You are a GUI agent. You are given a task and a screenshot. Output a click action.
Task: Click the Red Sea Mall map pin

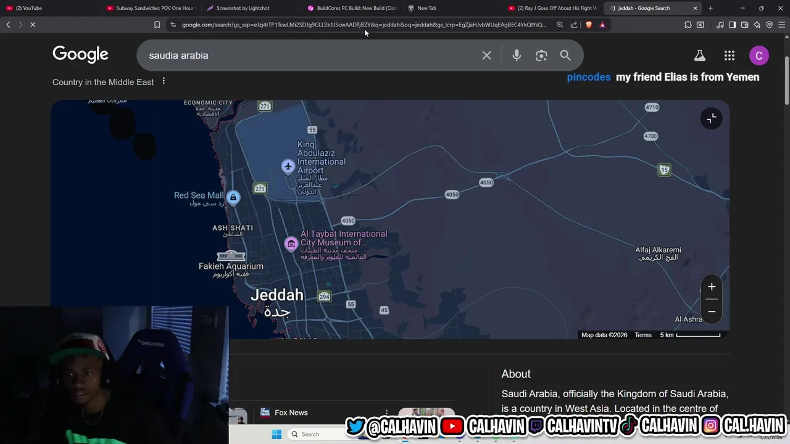pyautogui.click(x=233, y=197)
